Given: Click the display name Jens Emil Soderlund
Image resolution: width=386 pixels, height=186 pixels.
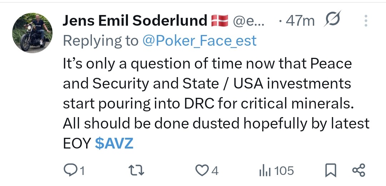Looking at the screenshot, I should [x=135, y=21].
